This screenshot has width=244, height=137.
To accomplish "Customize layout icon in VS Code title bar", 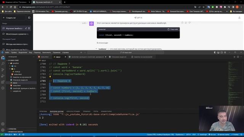I will (225, 53).
